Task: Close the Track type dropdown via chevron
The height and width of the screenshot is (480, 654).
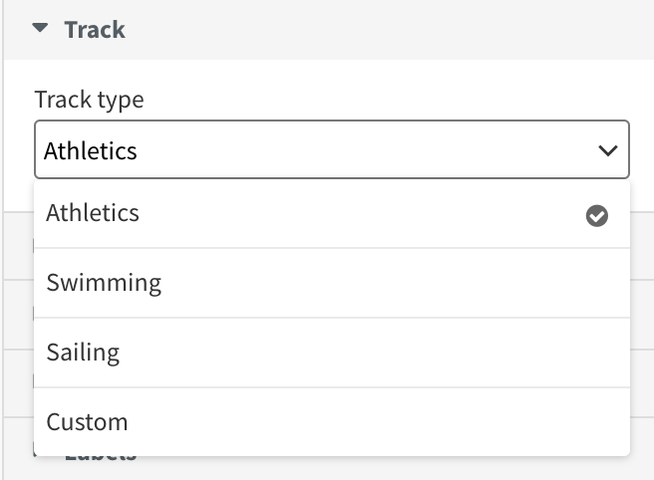Action: 608,150
